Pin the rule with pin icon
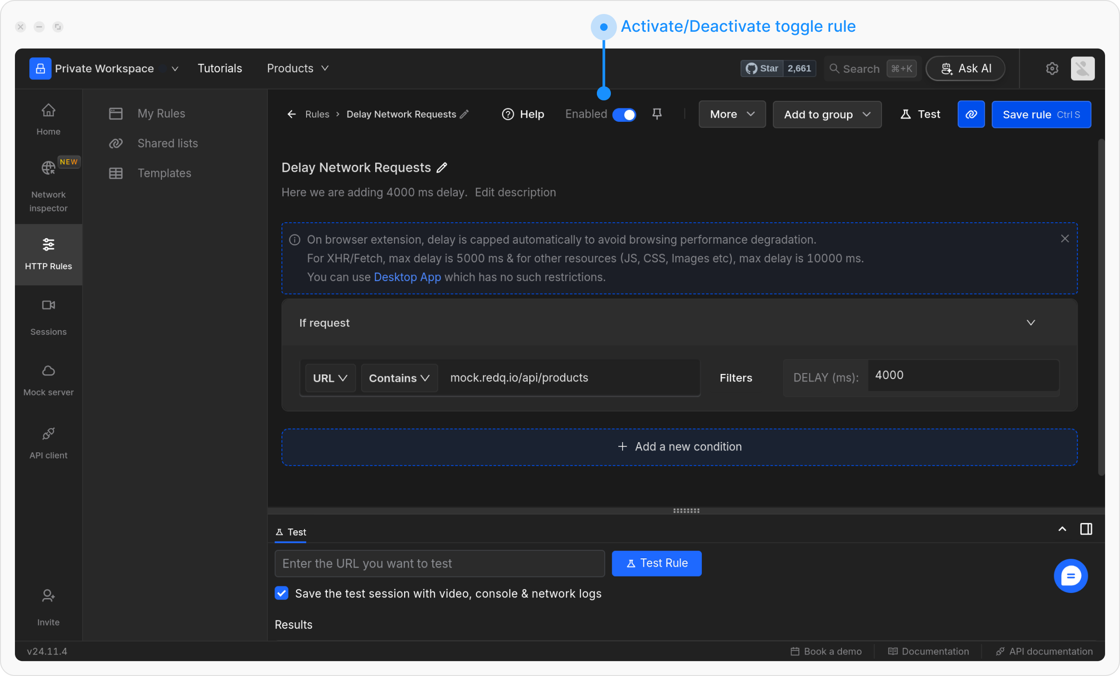Image resolution: width=1120 pixels, height=676 pixels. coord(657,114)
